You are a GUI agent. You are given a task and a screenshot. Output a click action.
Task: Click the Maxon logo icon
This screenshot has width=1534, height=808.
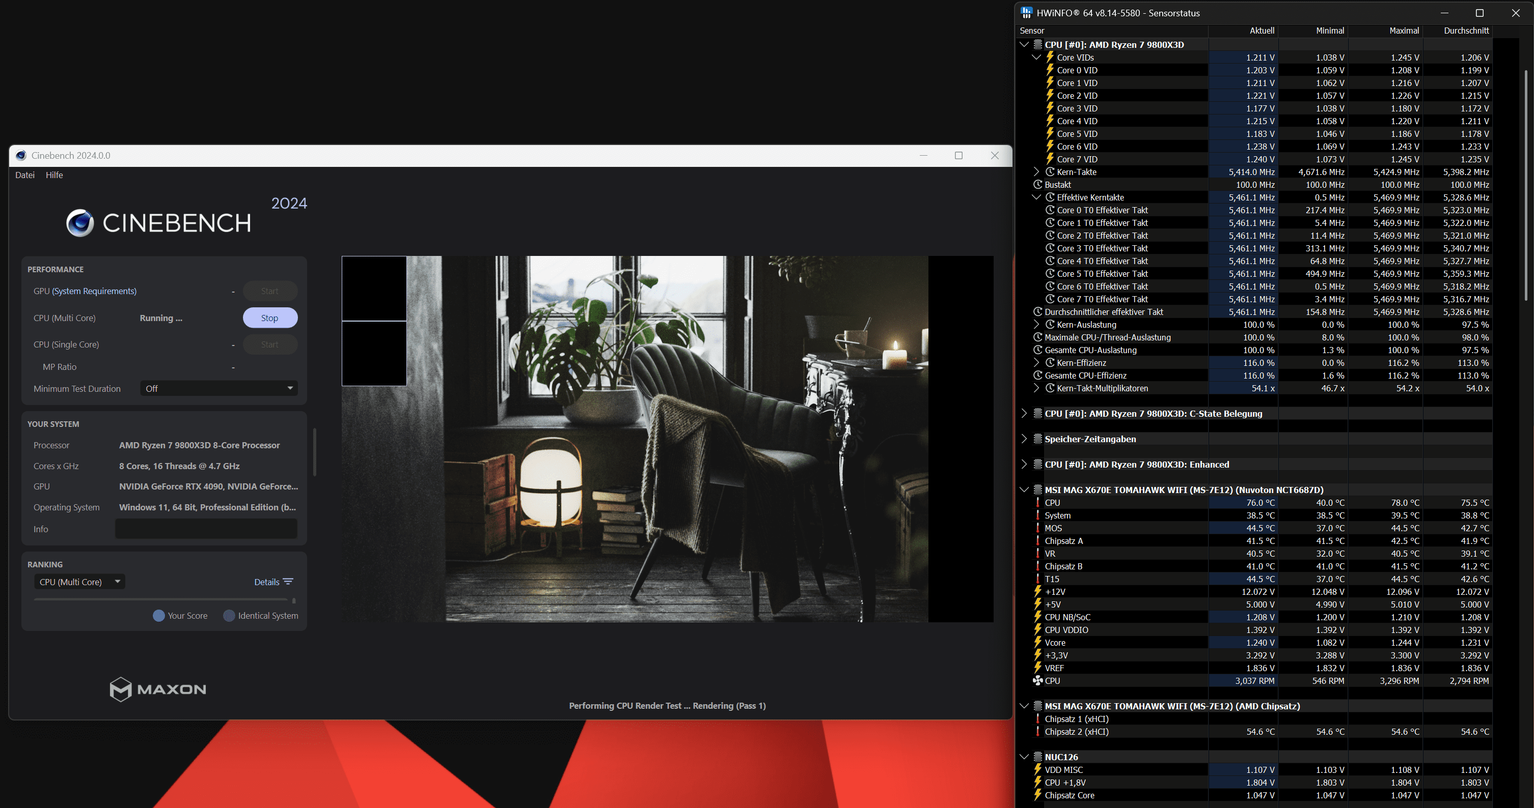pyautogui.click(x=121, y=689)
